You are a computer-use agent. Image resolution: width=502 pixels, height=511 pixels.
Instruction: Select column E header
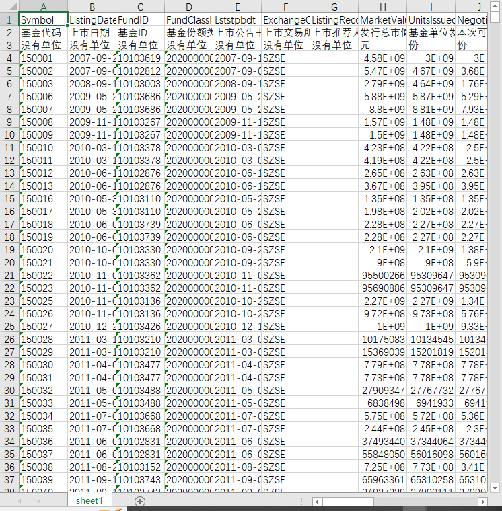pos(237,7)
